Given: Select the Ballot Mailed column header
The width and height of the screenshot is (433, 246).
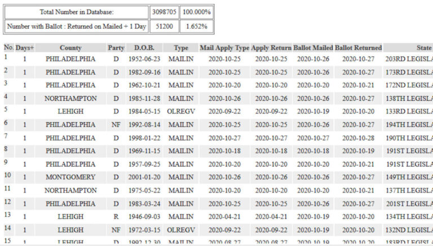Looking at the screenshot, I should click(313, 48).
